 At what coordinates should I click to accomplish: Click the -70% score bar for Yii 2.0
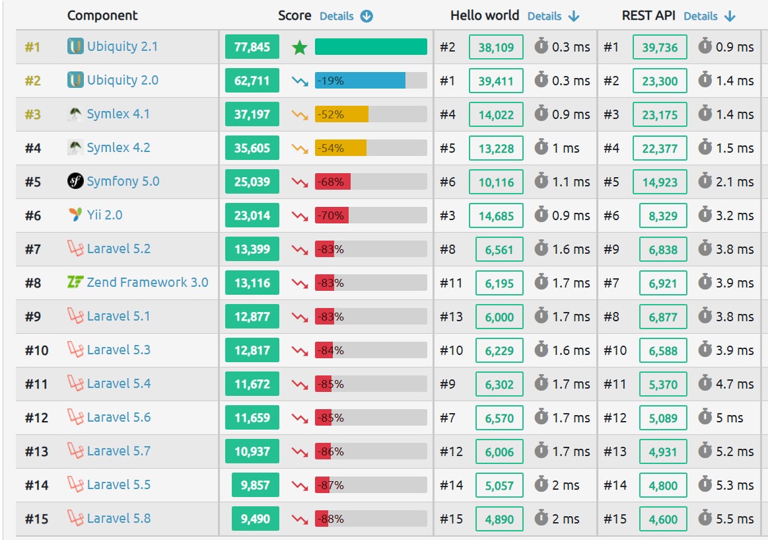[332, 215]
